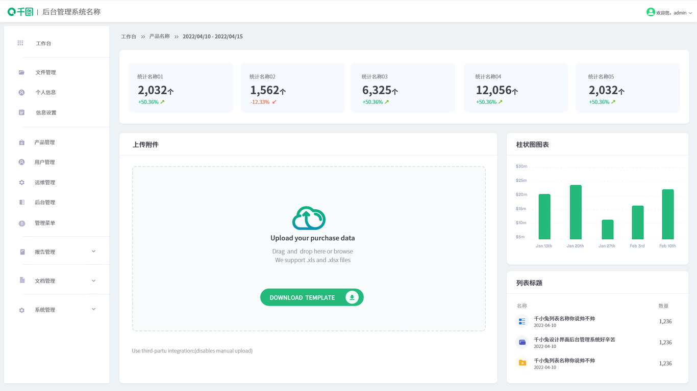Click the 工作台 grid icon in sidebar
Screen dimensions: 697x391
20,43
